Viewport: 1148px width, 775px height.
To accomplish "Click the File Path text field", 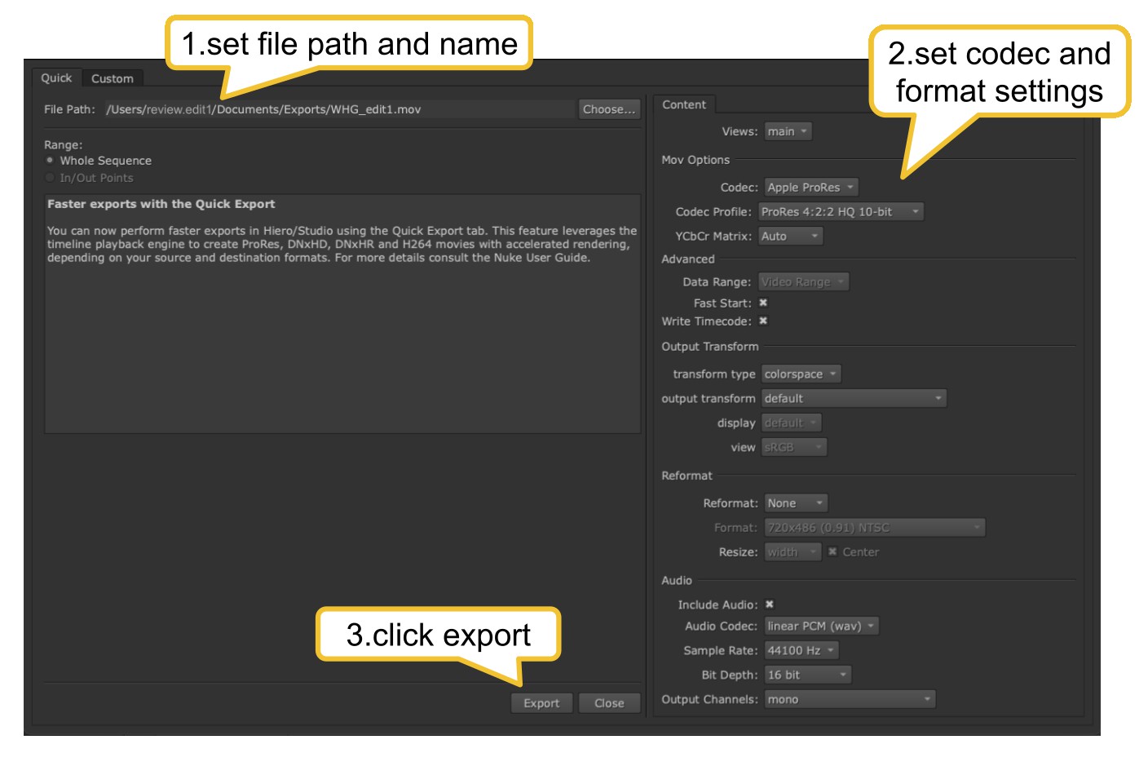I will point(338,109).
